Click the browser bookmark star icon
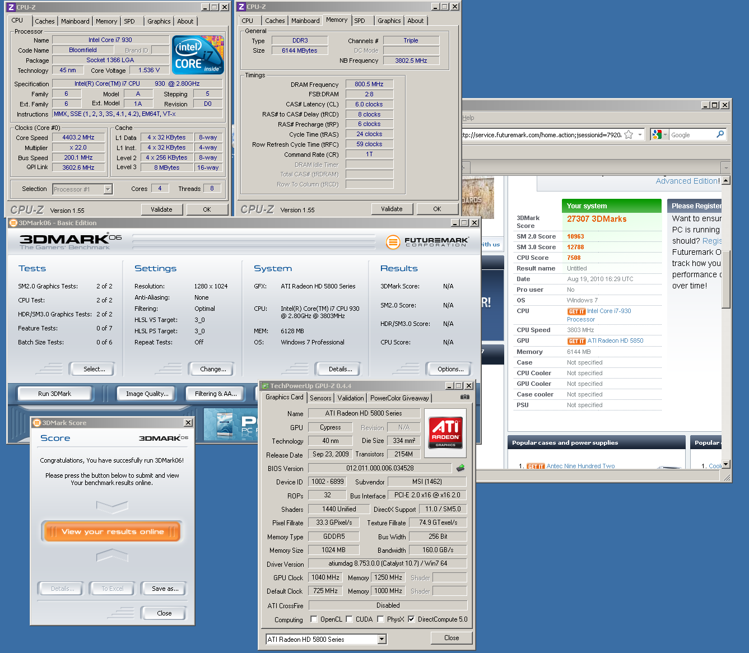 [629, 135]
